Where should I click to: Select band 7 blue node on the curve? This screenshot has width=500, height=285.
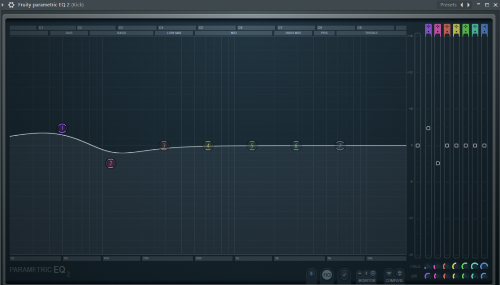340,145
